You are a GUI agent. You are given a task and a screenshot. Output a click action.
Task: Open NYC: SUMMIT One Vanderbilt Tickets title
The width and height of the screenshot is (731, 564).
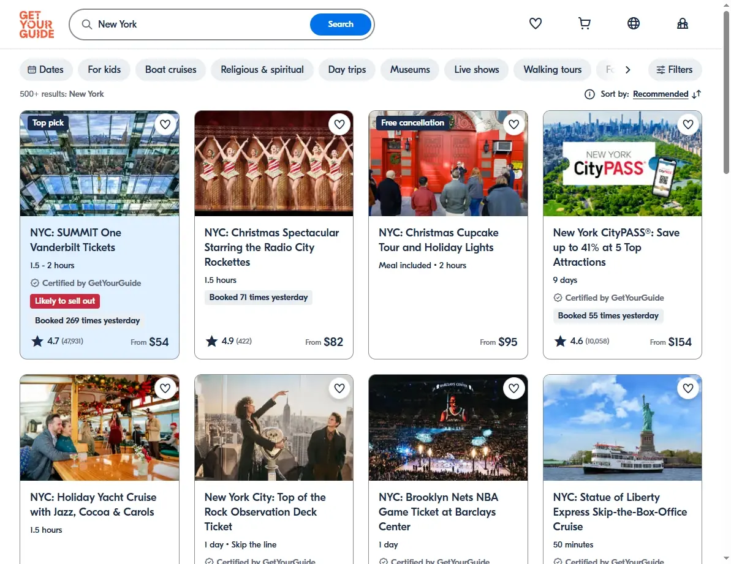(x=75, y=240)
